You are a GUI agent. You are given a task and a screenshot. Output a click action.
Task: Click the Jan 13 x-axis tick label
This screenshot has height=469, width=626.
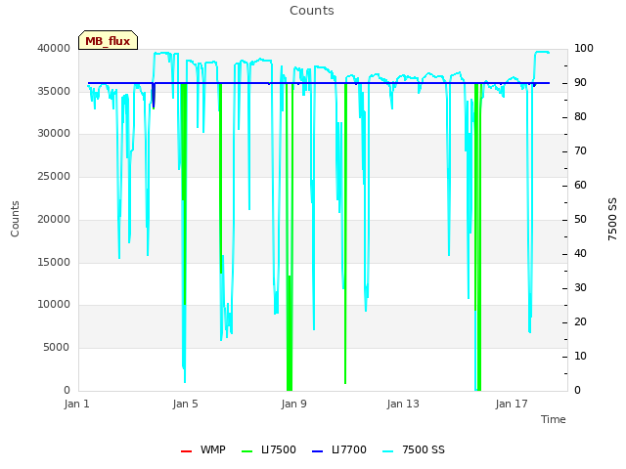click(403, 404)
